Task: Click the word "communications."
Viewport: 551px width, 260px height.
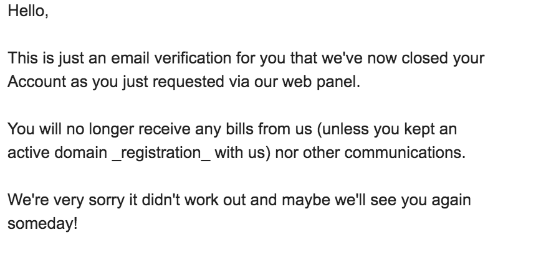Action: (405, 153)
